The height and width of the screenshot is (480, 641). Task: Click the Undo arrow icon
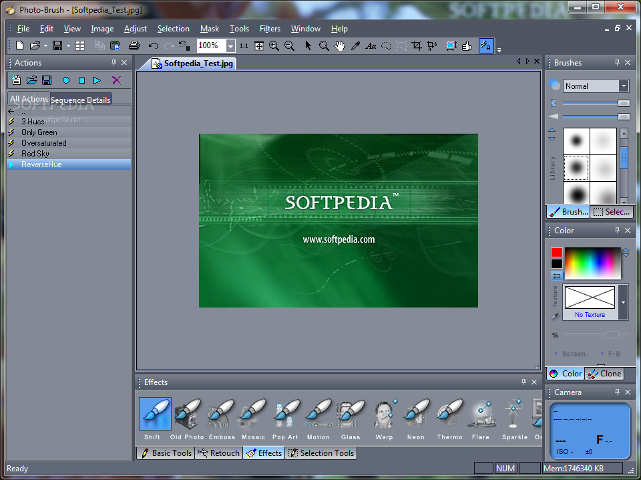pyautogui.click(x=154, y=45)
